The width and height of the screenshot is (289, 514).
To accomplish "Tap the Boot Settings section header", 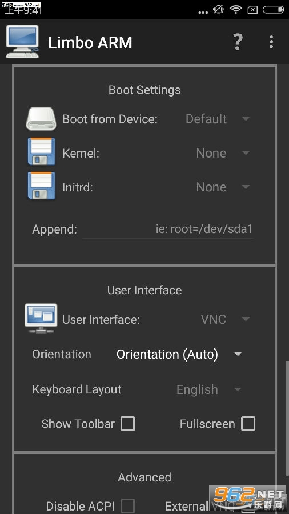I will 144,90.
